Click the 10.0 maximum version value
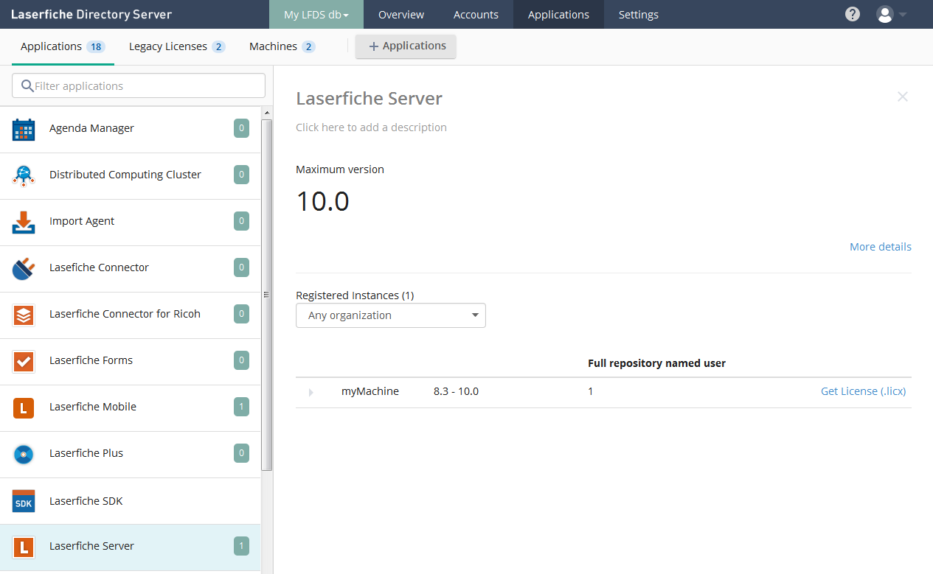The width and height of the screenshot is (933, 574). click(322, 201)
